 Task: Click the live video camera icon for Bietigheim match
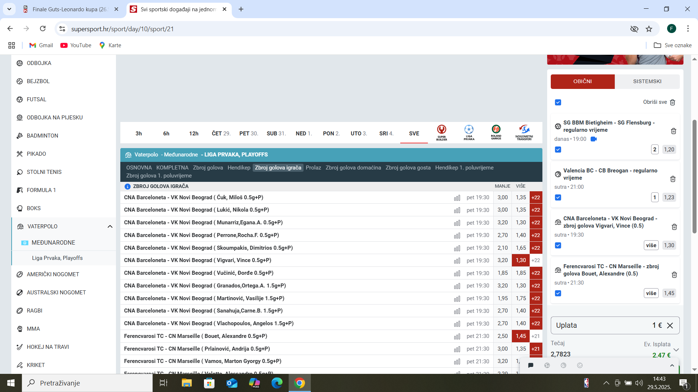pos(594,139)
